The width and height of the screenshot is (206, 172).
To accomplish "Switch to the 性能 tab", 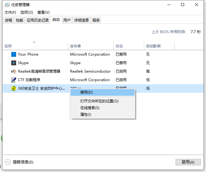I will [19, 20].
